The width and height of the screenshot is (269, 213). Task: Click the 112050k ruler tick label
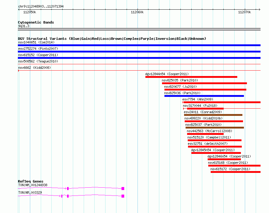pos(30,12)
